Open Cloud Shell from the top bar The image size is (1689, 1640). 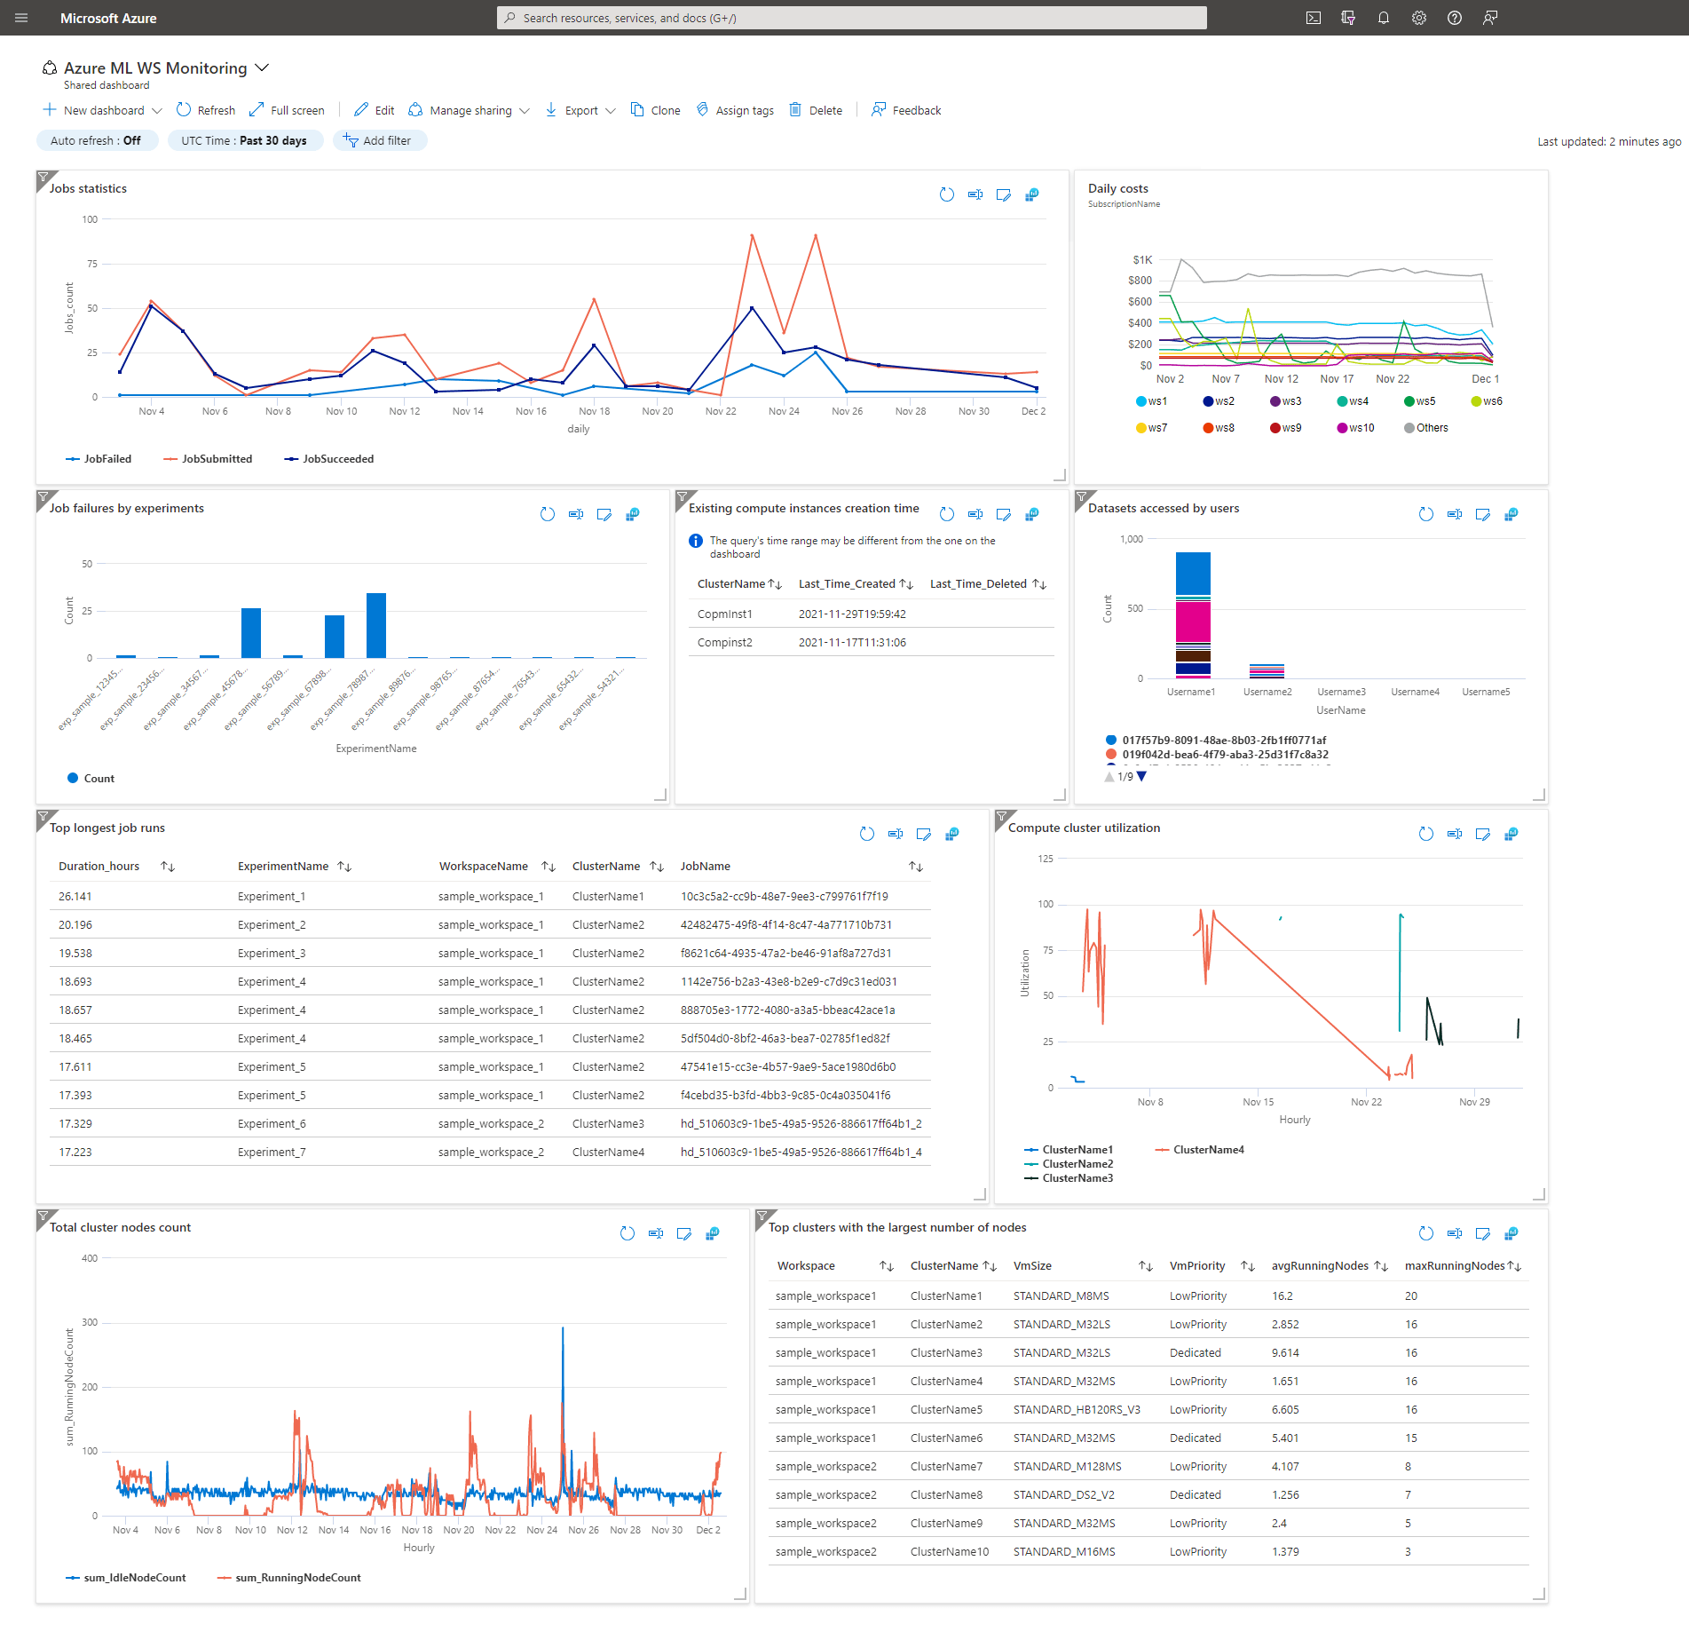click(1314, 18)
